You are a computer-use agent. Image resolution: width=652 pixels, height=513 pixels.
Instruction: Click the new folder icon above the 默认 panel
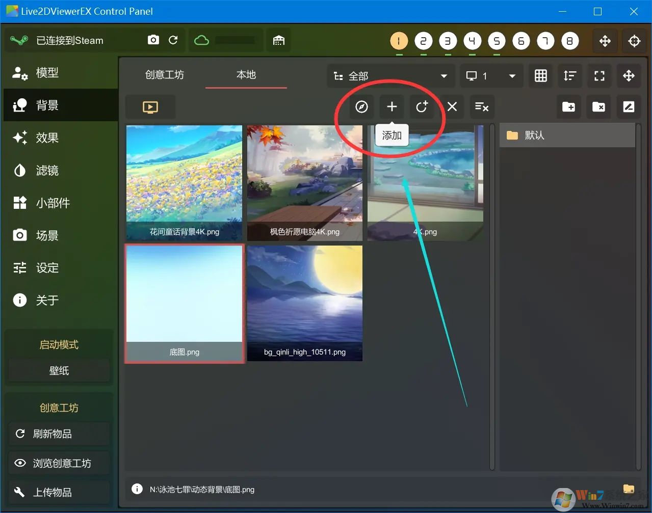[x=569, y=107]
